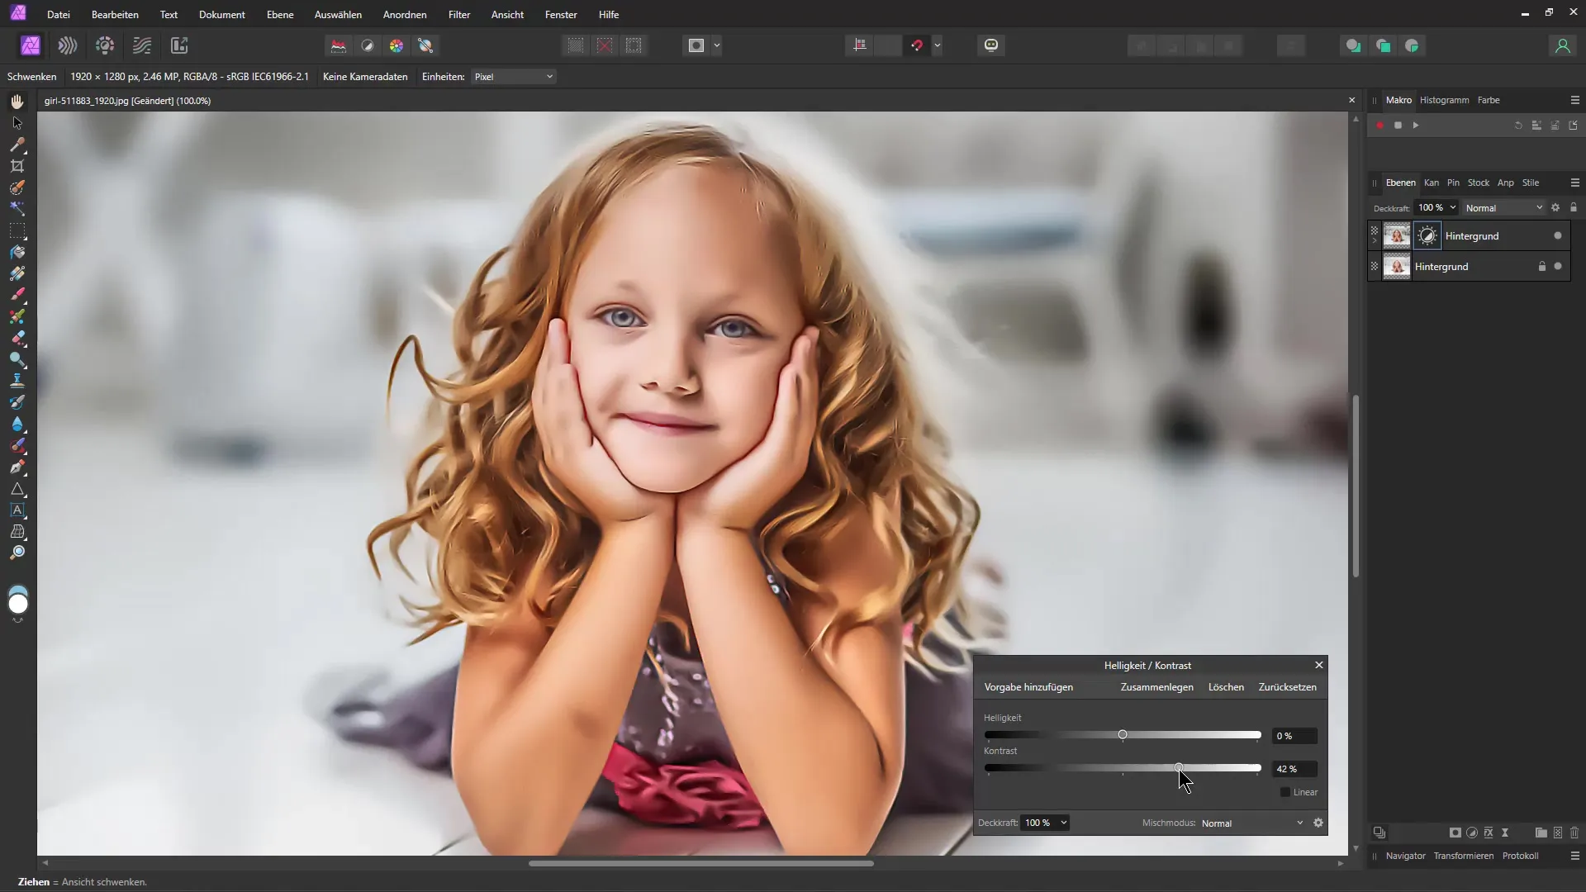Click Vorgabe hinzufügen
This screenshot has width=1586, height=892.
(1028, 687)
